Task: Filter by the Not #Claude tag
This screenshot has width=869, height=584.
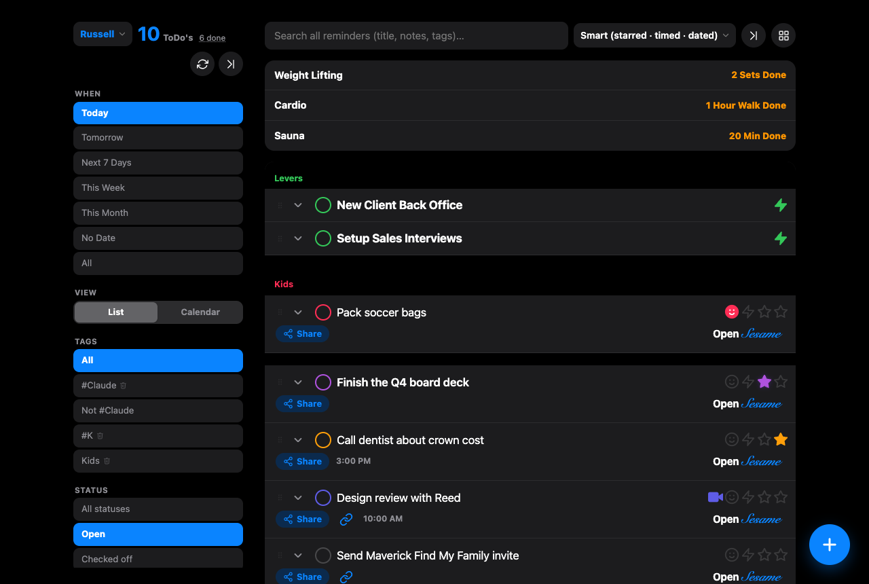Action: [158, 411]
